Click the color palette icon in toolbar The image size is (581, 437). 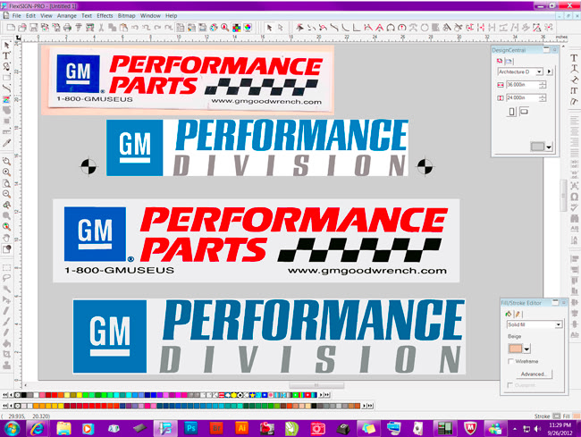pos(214,28)
